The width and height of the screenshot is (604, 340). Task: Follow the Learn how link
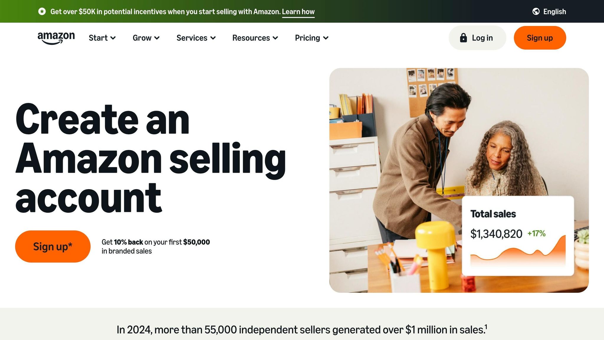(x=298, y=12)
